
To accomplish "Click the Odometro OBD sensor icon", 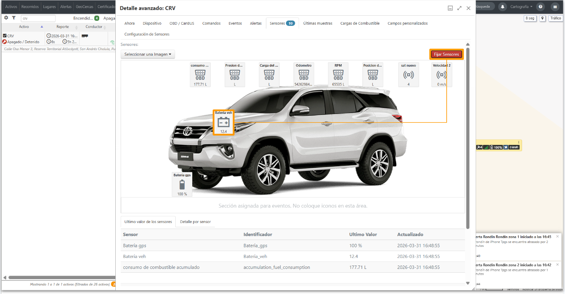I will 304,75.
